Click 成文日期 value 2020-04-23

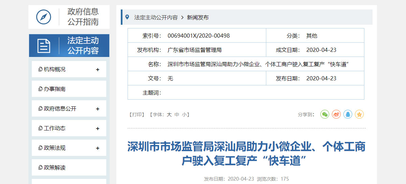321,50
